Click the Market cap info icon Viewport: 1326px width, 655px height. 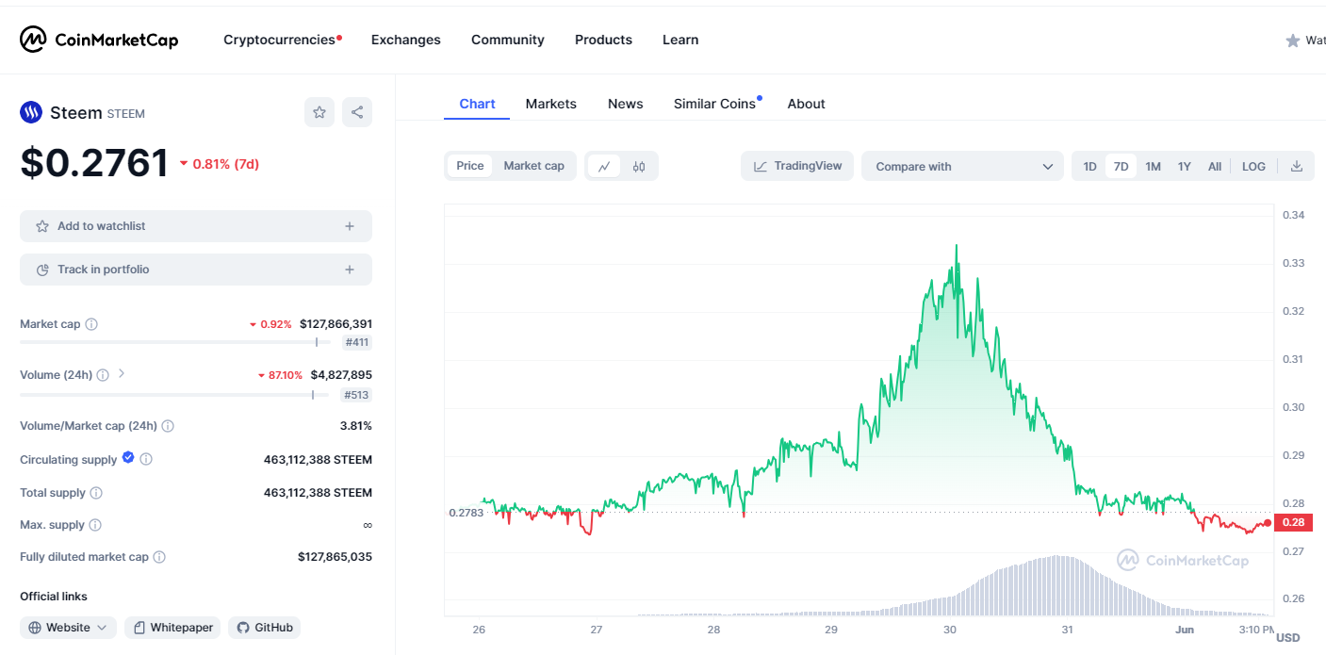coord(91,324)
